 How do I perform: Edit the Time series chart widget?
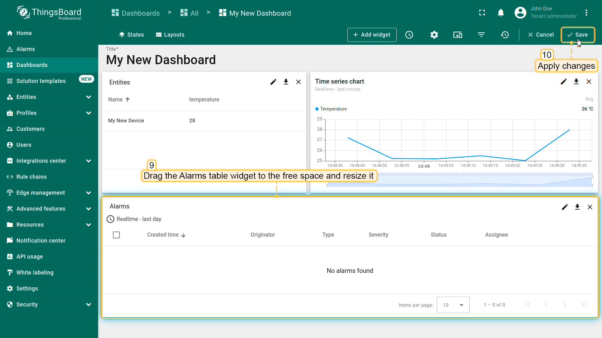pos(564,82)
